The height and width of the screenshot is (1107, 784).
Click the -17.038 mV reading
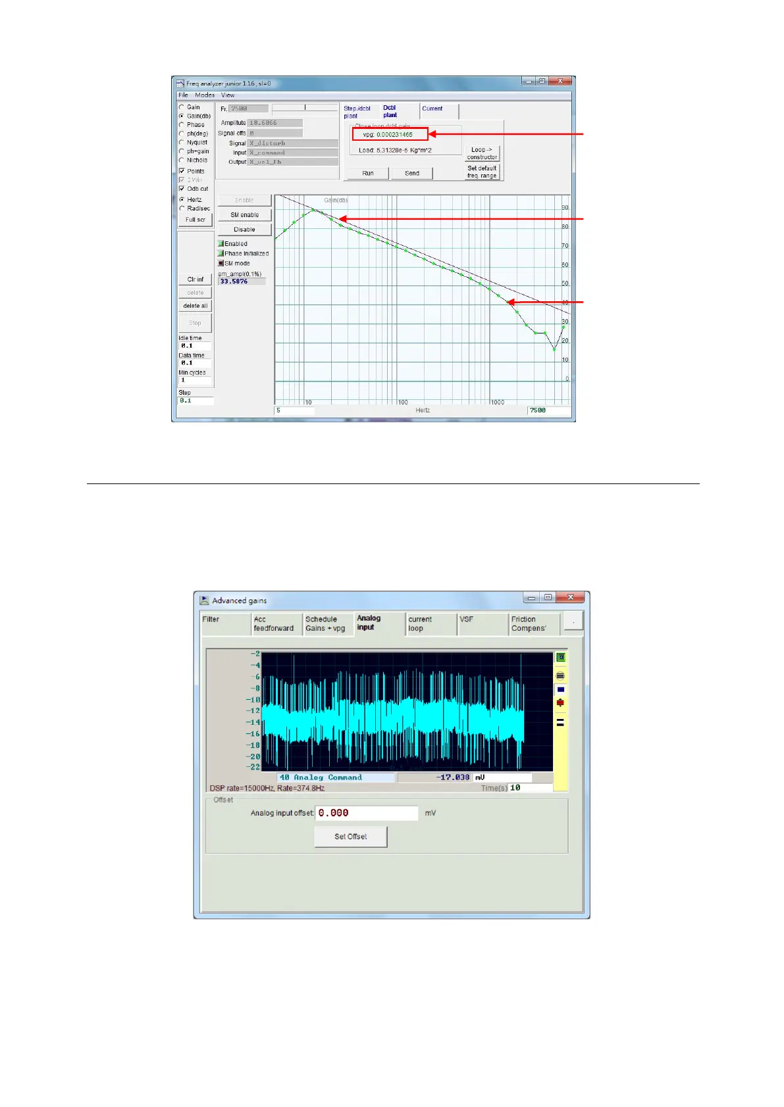[x=434, y=777]
